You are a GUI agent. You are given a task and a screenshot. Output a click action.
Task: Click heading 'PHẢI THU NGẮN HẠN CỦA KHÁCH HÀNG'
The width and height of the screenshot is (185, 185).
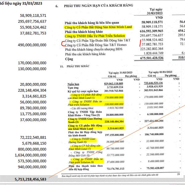coord(99,6)
